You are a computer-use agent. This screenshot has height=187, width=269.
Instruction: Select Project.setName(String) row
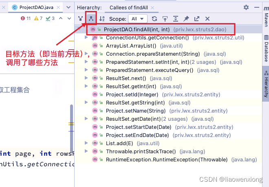point(168,111)
